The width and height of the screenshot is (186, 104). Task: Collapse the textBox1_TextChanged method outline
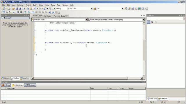(35, 30)
